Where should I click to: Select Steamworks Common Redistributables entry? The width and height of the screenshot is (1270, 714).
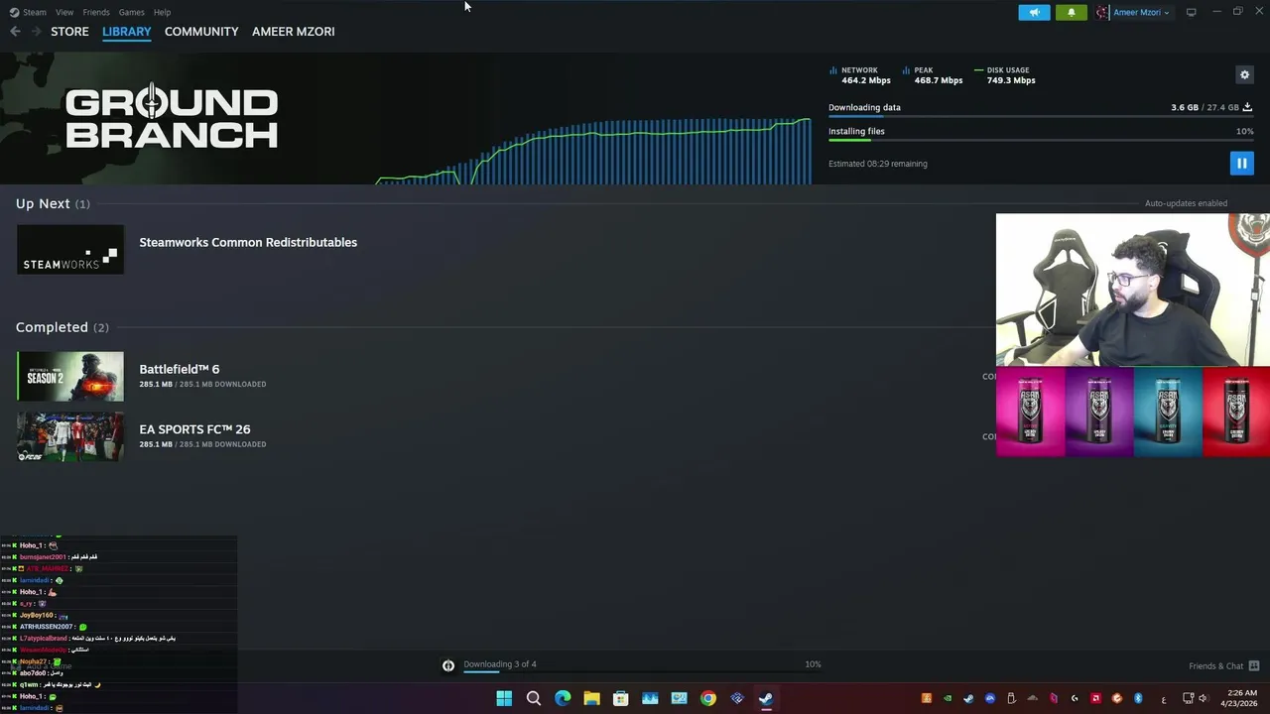[x=248, y=242]
